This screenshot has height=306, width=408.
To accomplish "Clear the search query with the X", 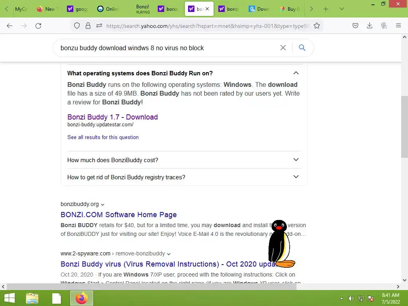I will pos(283,48).
